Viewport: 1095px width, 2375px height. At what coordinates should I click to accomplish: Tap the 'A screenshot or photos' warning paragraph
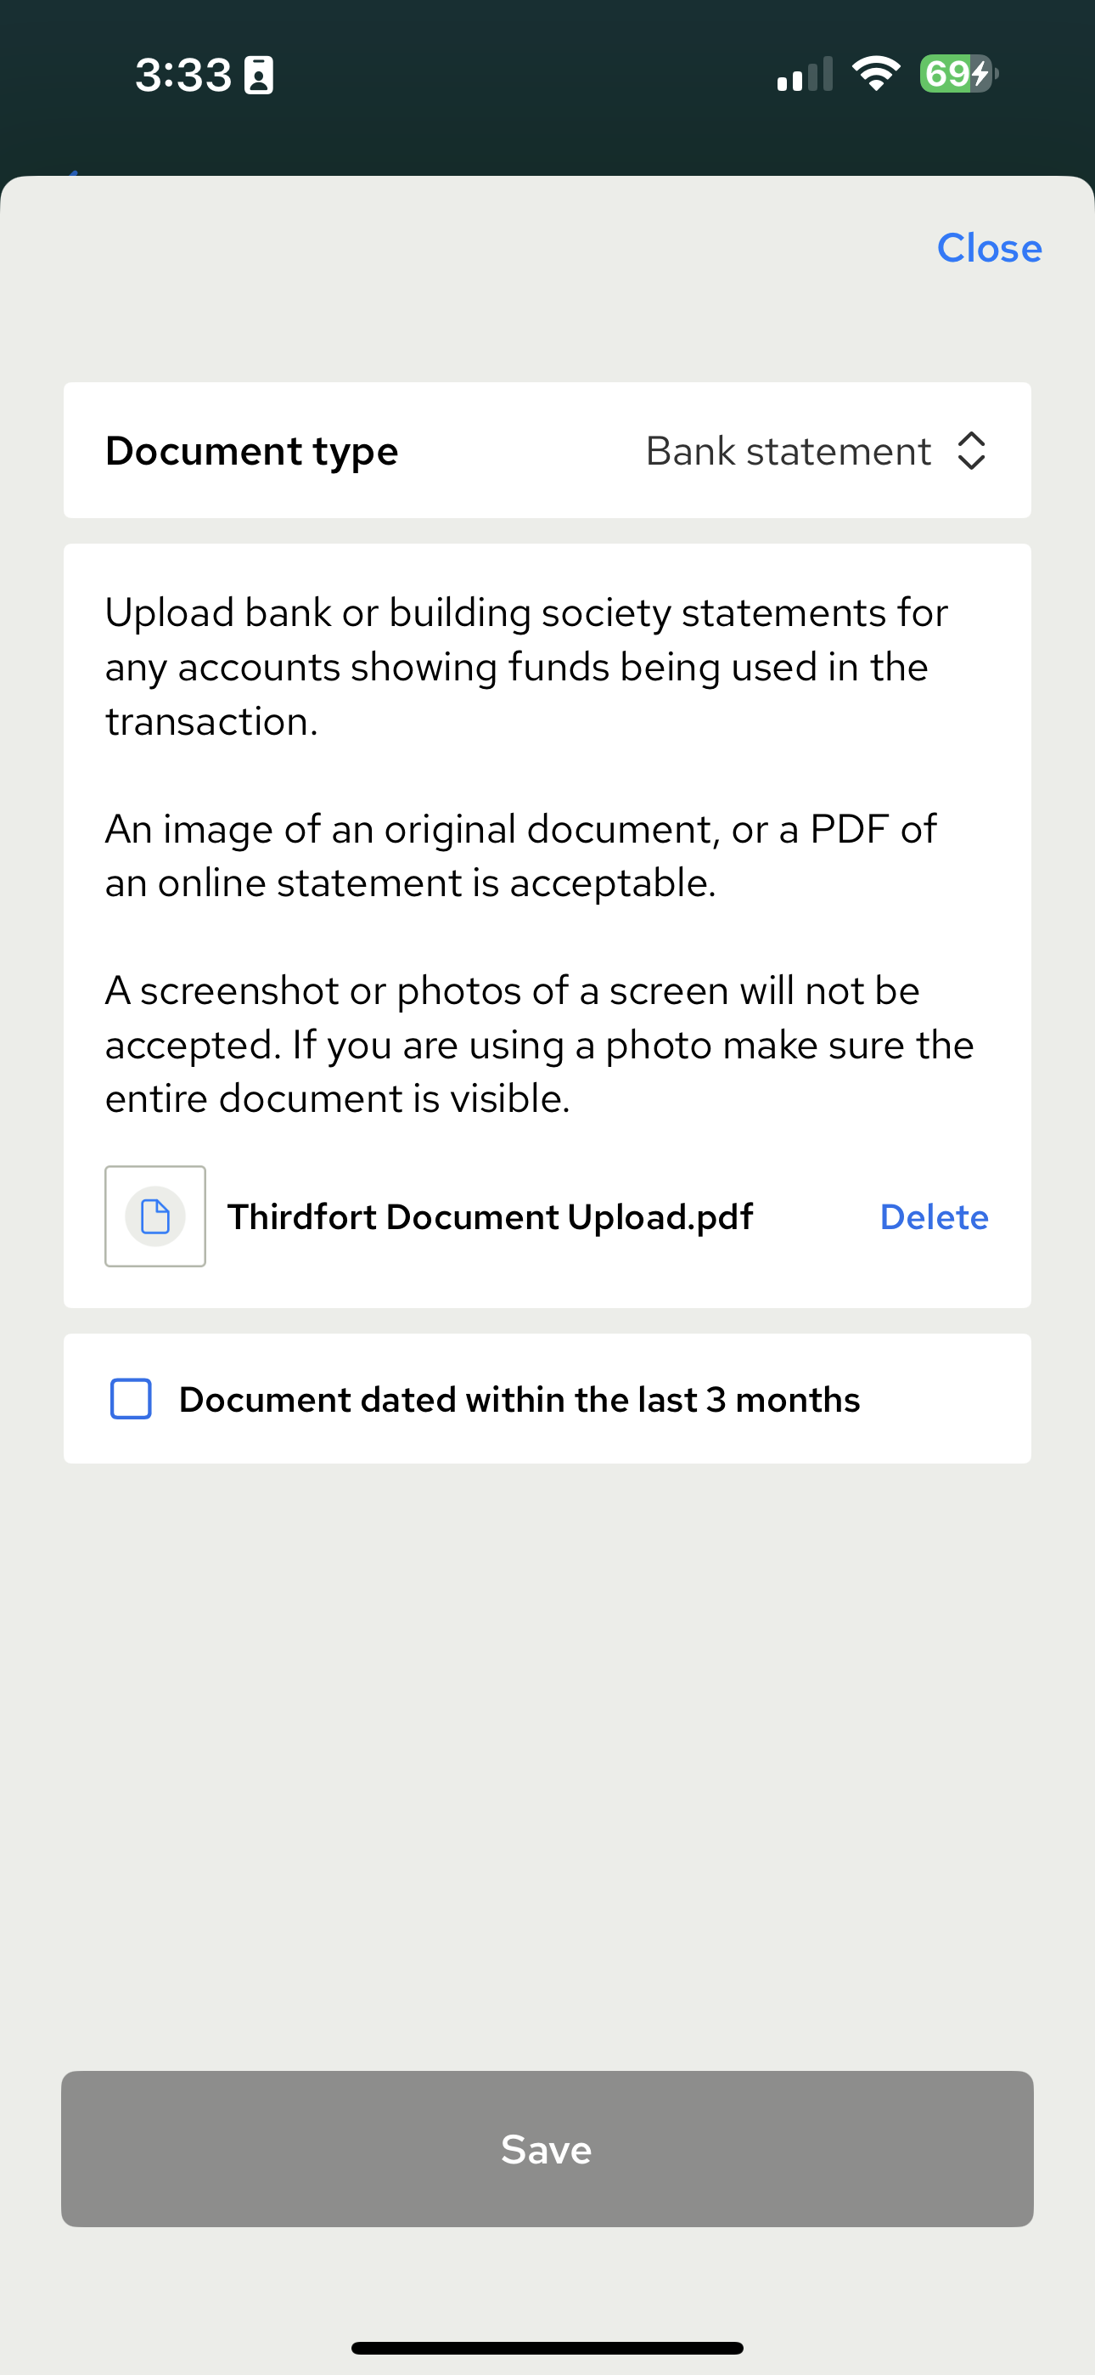538,1044
